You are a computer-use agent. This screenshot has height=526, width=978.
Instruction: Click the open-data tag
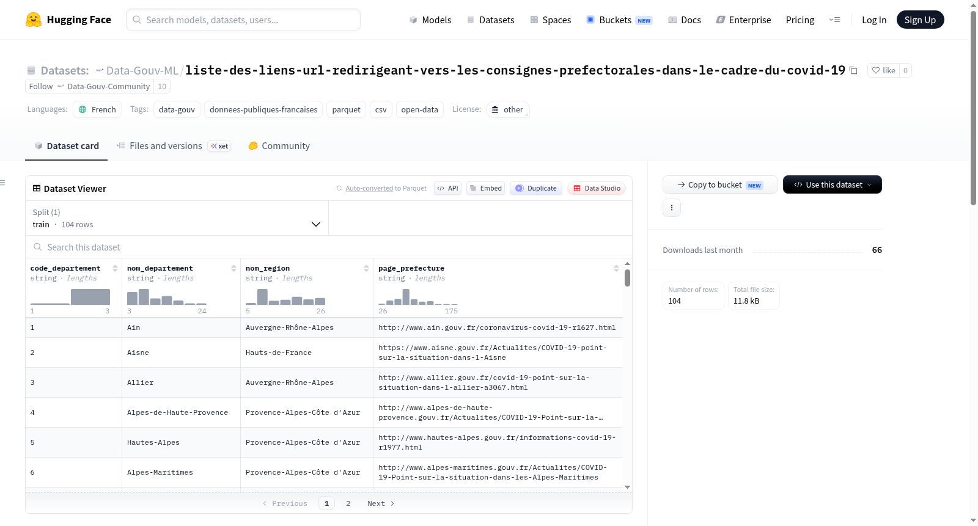[419, 109]
